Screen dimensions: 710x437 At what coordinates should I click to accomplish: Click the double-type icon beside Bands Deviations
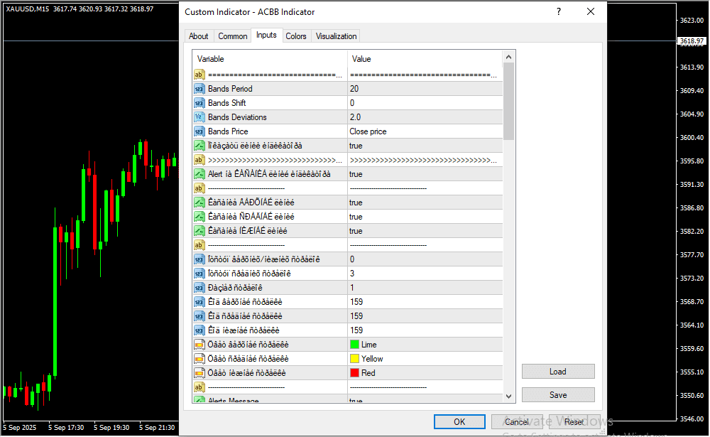pos(199,117)
